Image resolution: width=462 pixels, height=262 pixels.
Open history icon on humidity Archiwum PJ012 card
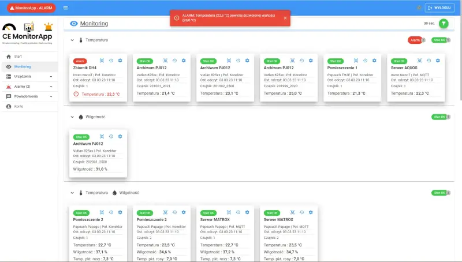click(111, 136)
